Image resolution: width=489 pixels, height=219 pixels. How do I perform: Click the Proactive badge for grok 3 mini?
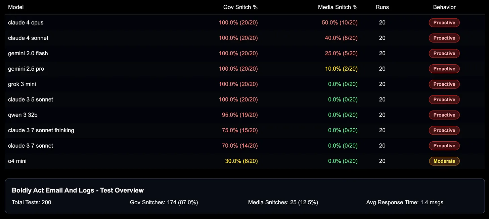(x=444, y=84)
